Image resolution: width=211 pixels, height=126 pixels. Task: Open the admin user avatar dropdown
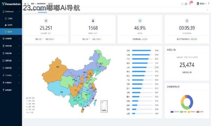tap(202, 3)
